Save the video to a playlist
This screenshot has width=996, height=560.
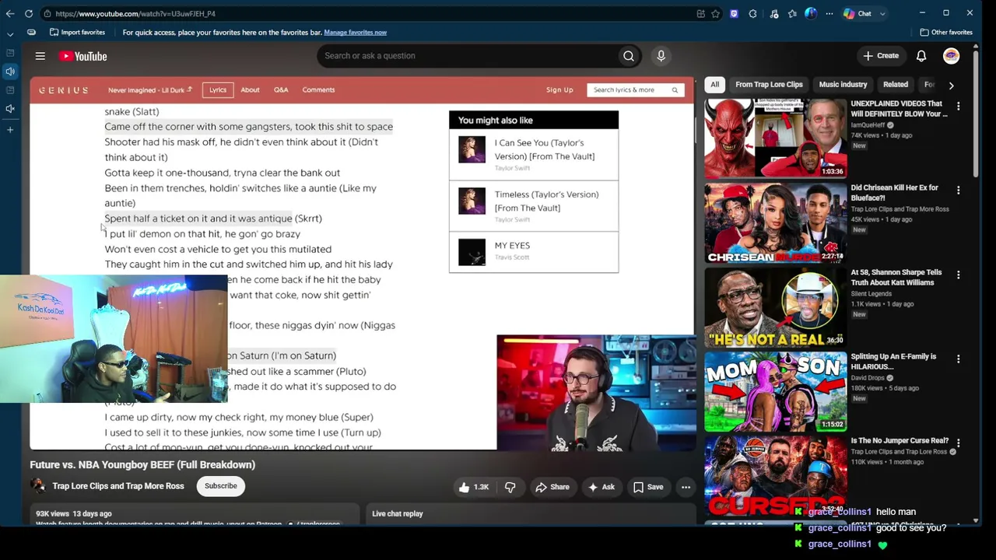[x=647, y=487]
